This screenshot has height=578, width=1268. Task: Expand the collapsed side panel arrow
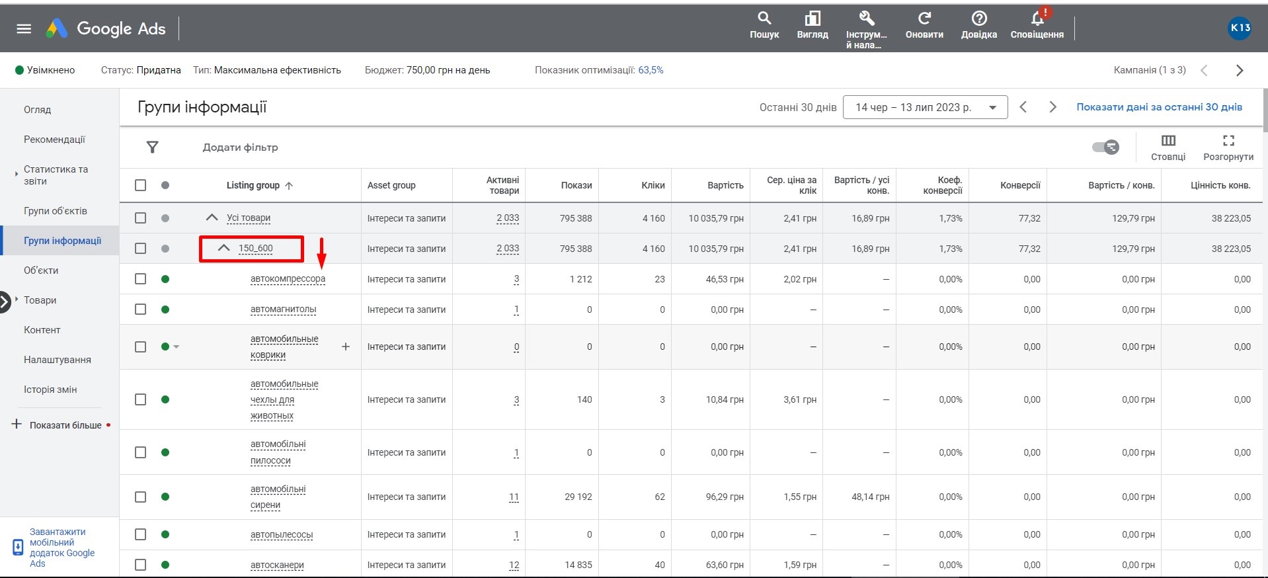pos(5,302)
